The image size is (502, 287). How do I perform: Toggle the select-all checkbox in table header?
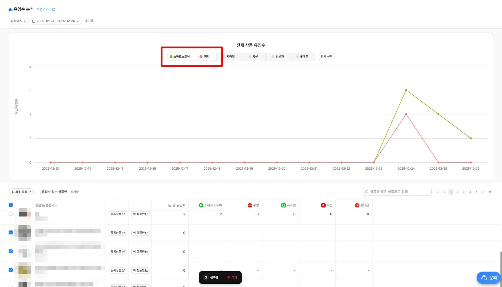(10, 205)
